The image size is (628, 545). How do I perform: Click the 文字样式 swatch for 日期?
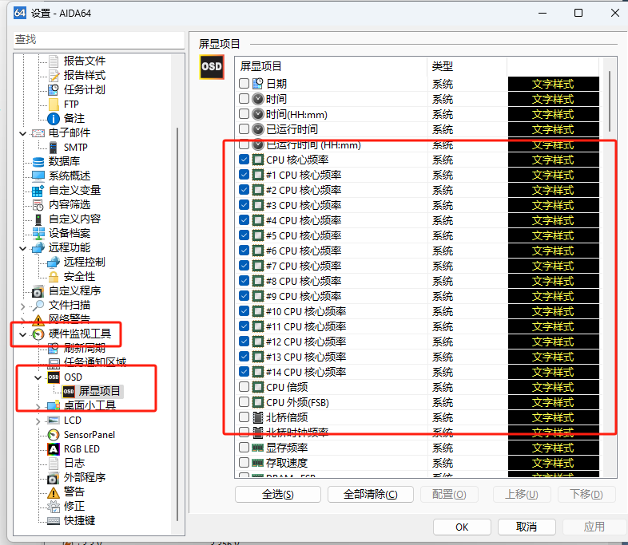point(553,84)
